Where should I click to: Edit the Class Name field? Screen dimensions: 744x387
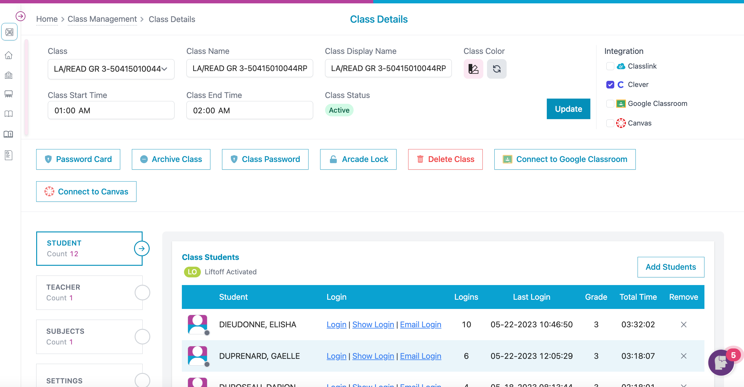250,68
